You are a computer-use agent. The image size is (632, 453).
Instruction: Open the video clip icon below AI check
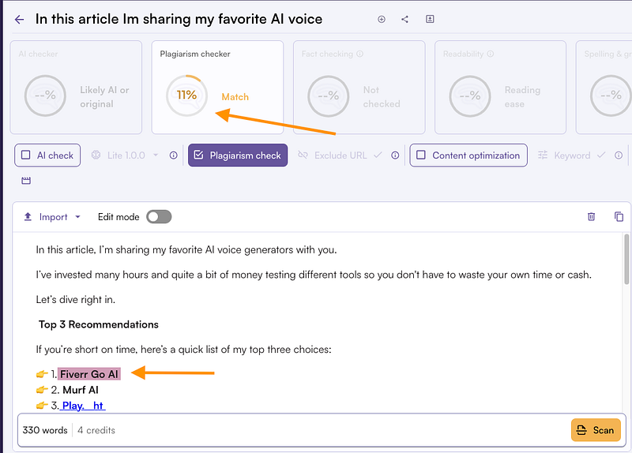26,181
